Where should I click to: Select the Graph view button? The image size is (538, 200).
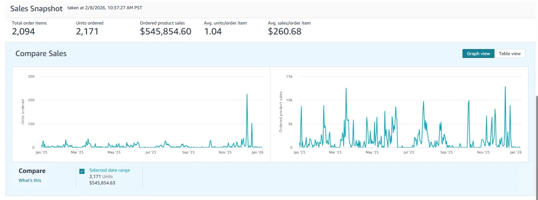478,54
